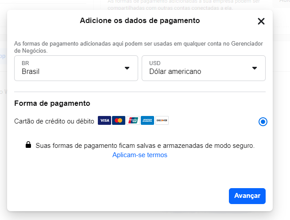The width and height of the screenshot is (290, 220).
Task: Click the Mastercard logo
Action: click(119, 120)
